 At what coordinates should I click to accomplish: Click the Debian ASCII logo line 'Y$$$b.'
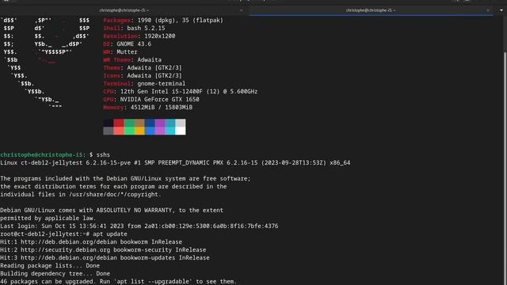[35, 92]
